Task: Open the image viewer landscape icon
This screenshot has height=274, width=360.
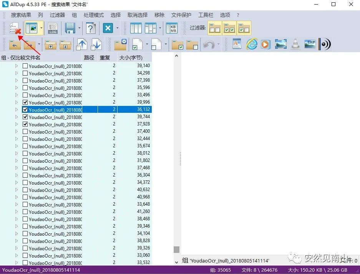Action: [280, 44]
